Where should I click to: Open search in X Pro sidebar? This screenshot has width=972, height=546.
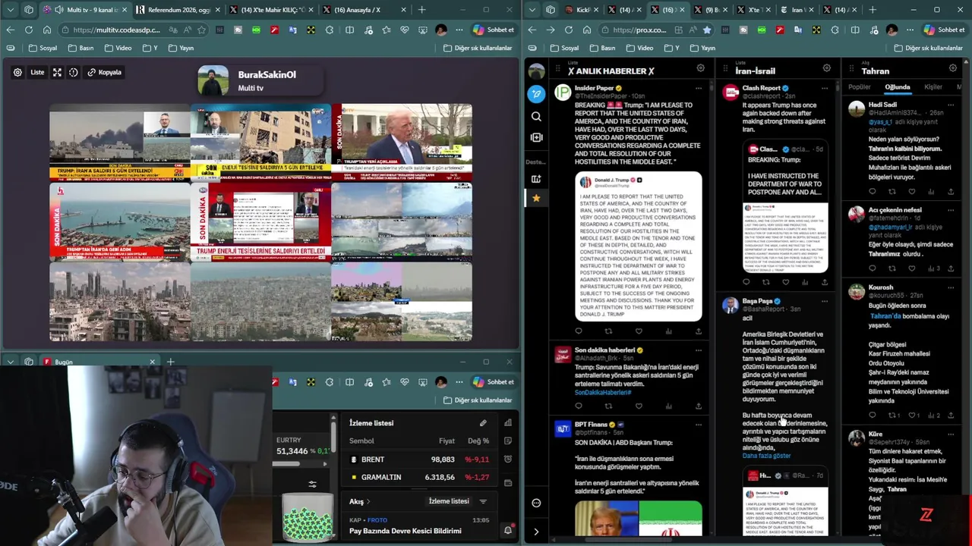tap(536, 116)
